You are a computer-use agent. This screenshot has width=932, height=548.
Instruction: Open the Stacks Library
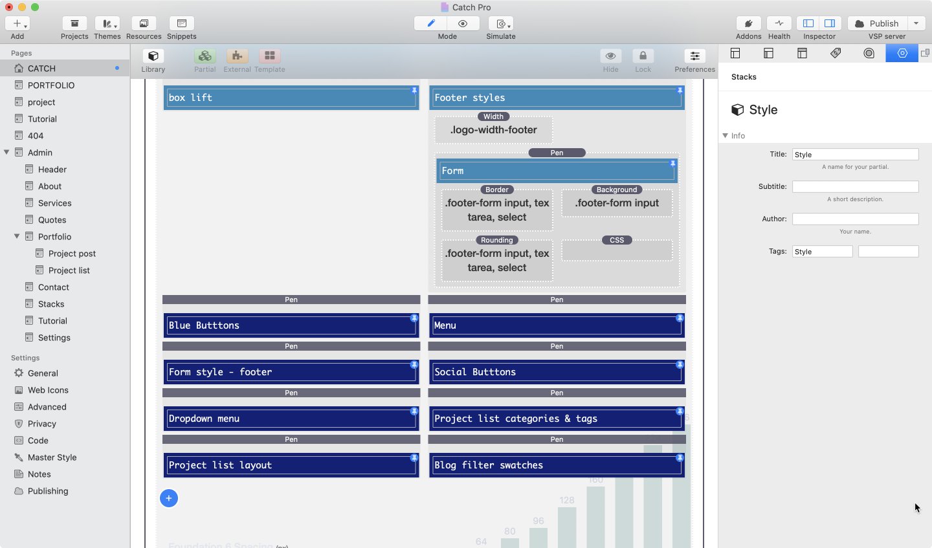[153, 57]
